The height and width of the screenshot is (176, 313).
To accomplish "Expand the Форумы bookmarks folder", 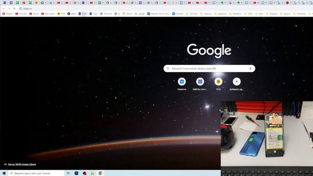I will click(x=271, y=14).
